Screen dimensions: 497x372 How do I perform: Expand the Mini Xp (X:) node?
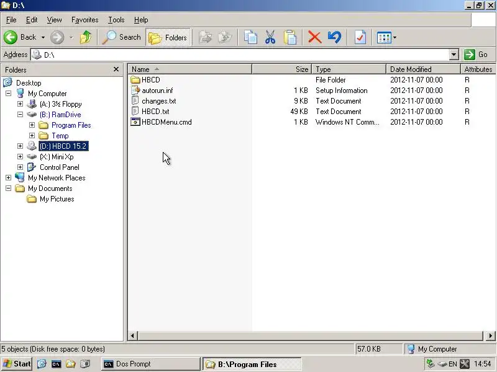tap(20, 157)
